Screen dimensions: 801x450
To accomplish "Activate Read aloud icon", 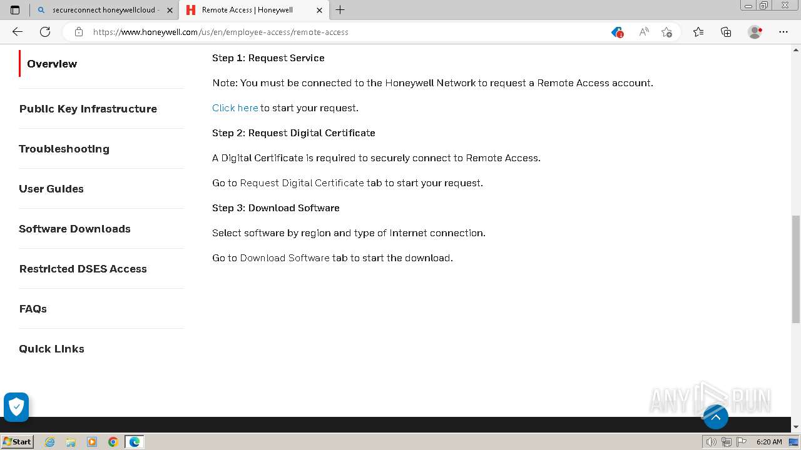I will click(643, 32).
